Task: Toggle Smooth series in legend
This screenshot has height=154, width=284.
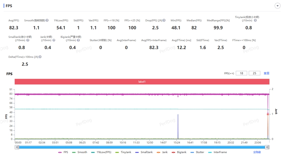Action: tap(80, 152)
